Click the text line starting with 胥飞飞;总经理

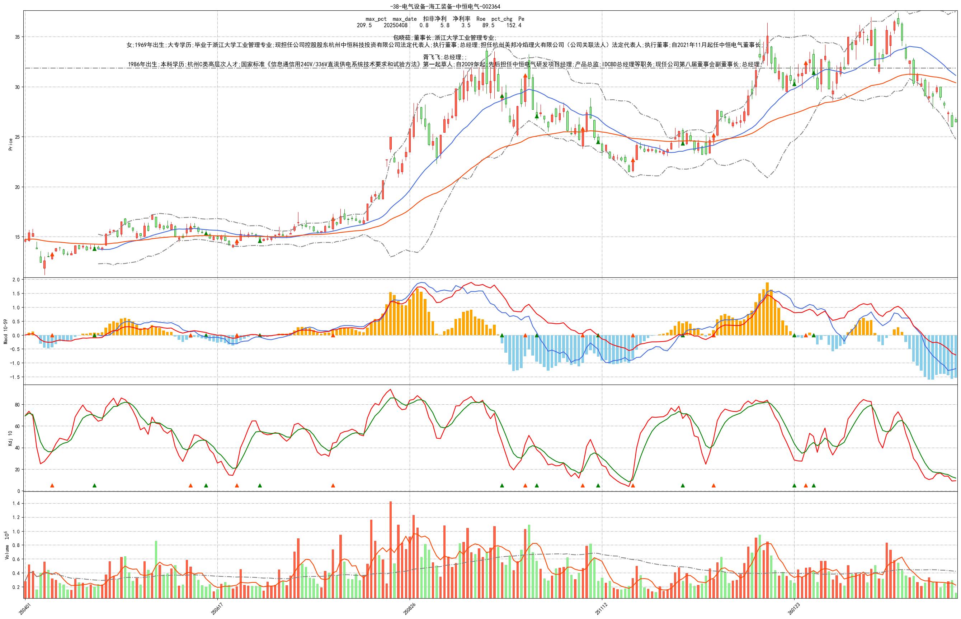click(445, 57)
